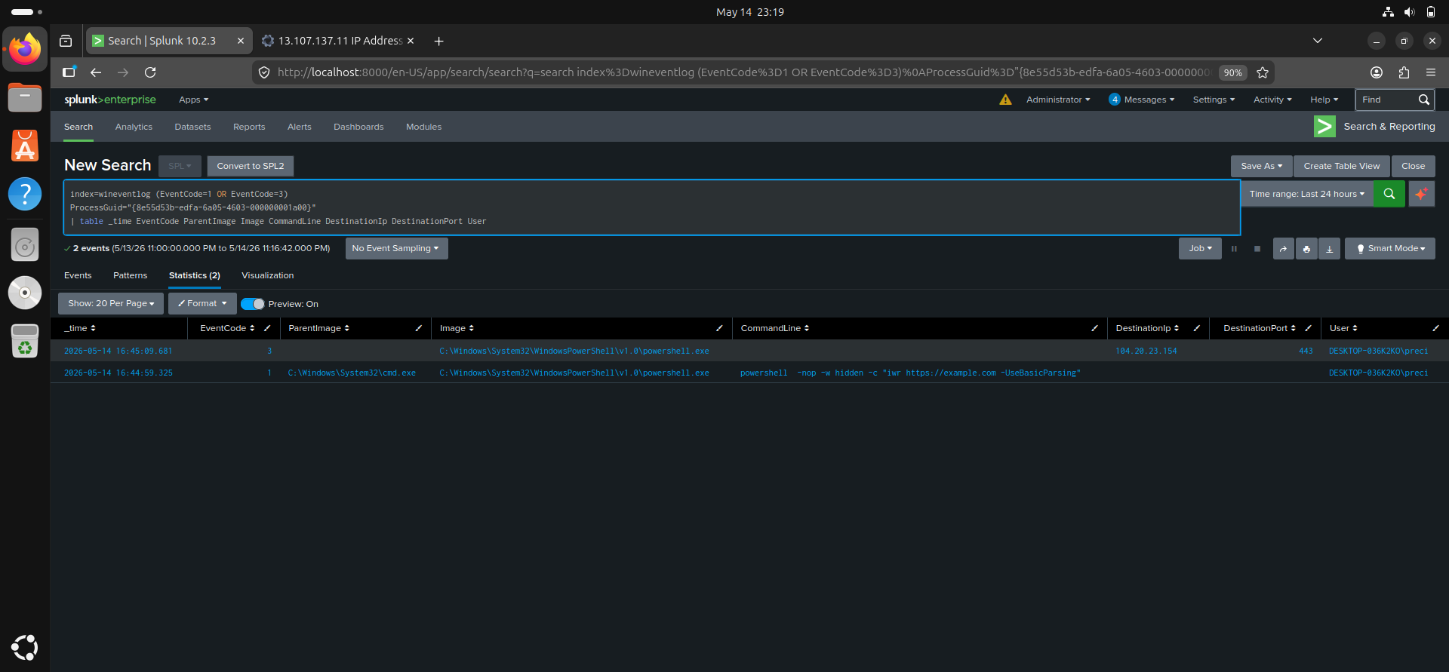Switch to the Visualization tab
This screenshot has height=672, width=1449.
[x=267, y=275]
